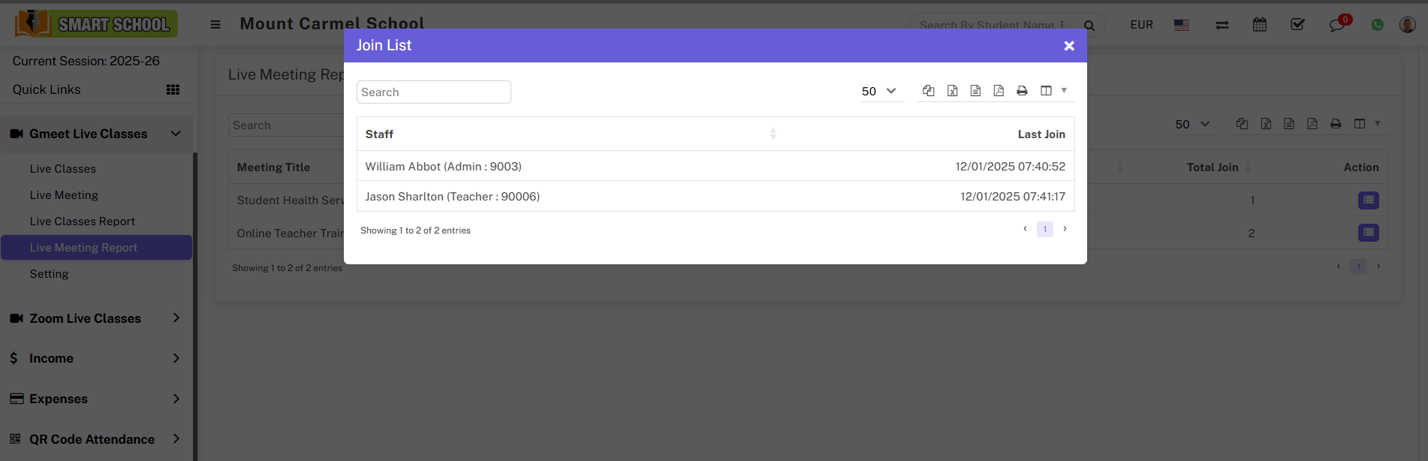Click the Last Join column header

(1041, 134)
